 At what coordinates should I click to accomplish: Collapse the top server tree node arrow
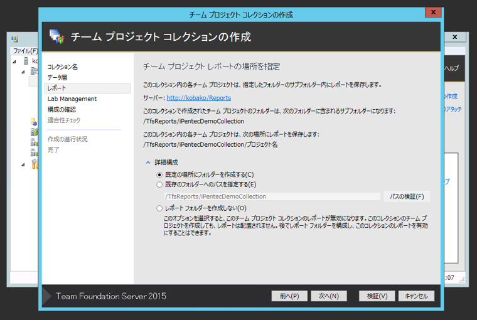pyautogui.click(x=14, y=61)
